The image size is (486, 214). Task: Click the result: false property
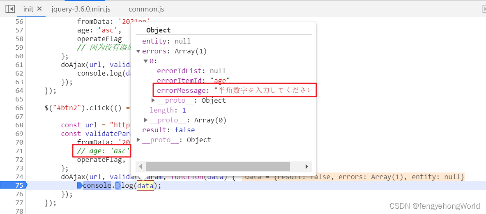[168, 130]
